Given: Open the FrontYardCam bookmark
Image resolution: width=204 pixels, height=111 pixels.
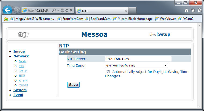Looking at the screenshot, I should [70, 19].
